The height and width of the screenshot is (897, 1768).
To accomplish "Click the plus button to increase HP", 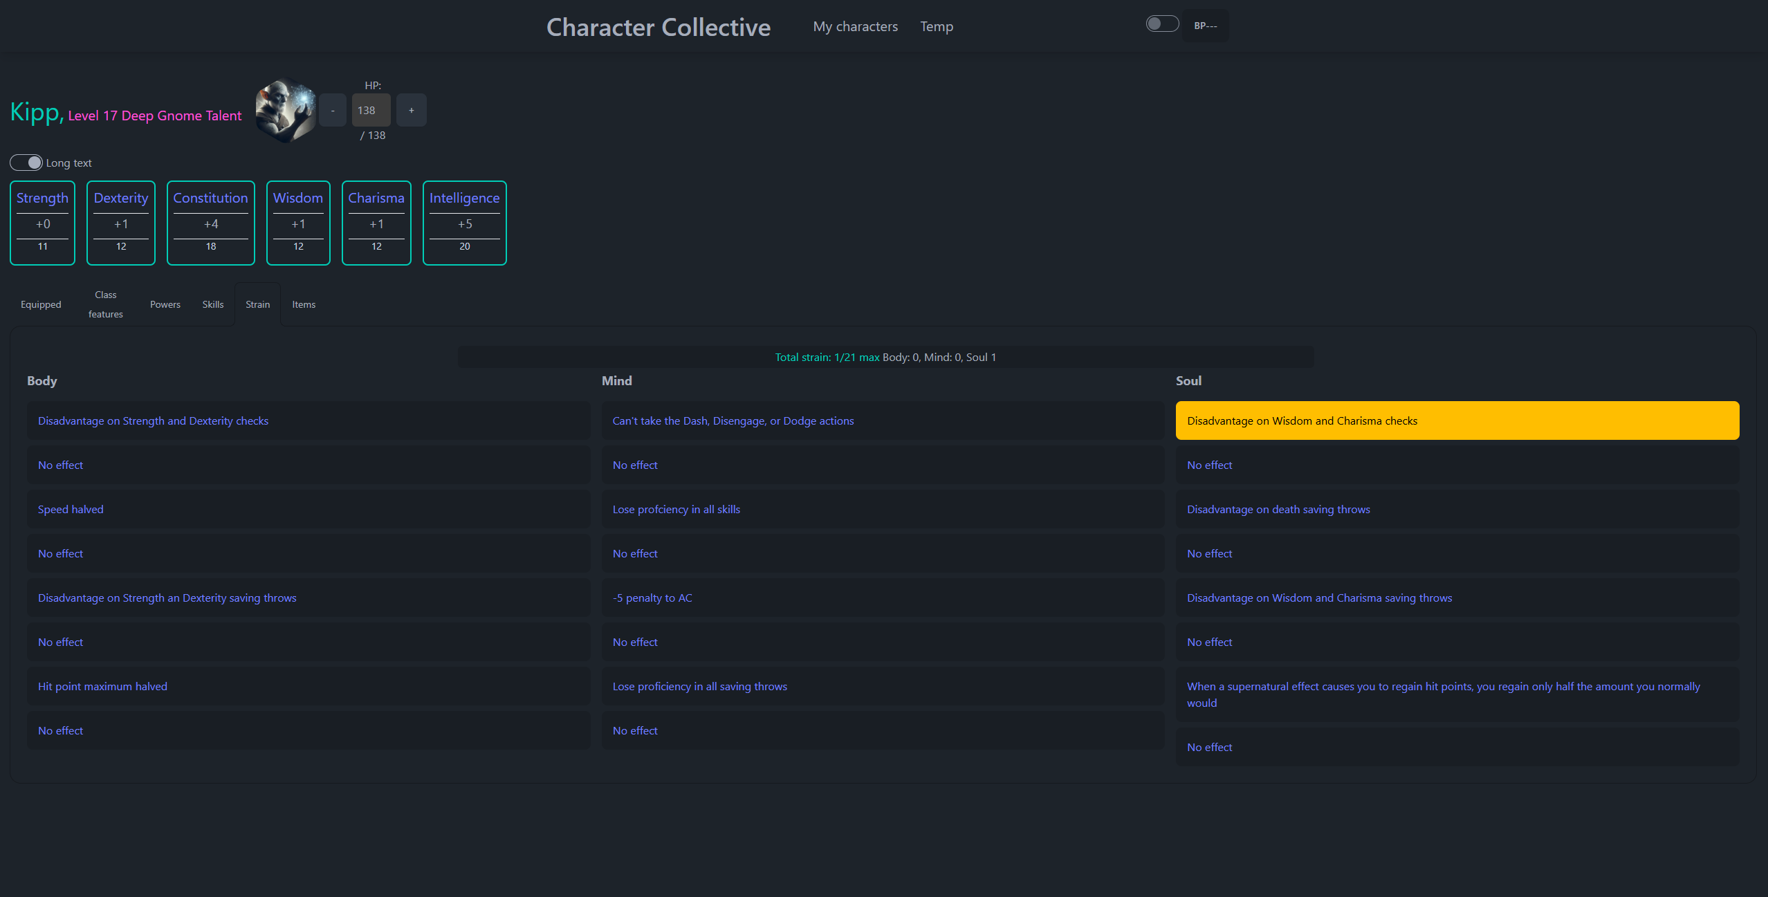I will click(x=411, y=109).
